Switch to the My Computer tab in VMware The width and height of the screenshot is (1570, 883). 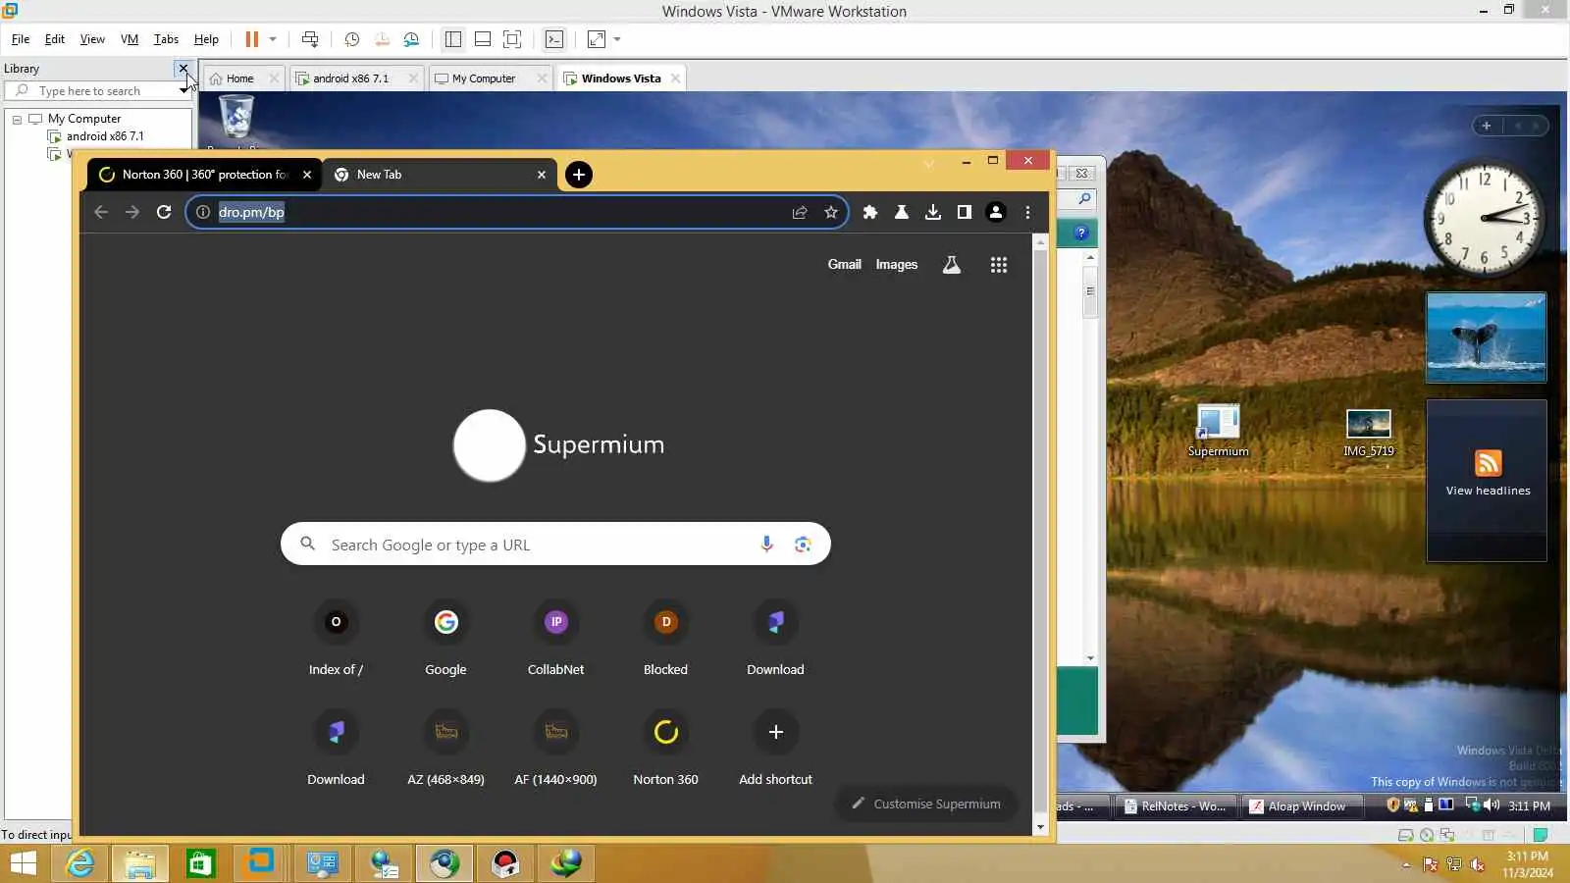pyautogui.click(x=483, y=78)
